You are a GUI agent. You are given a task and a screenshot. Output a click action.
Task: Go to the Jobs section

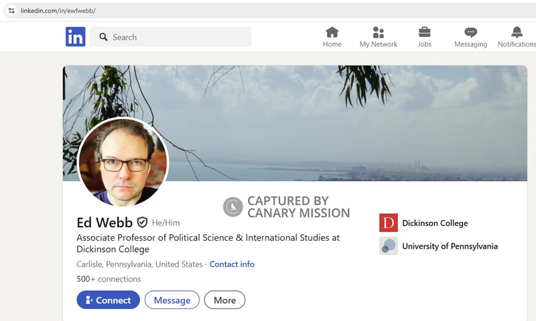[425, 37]
